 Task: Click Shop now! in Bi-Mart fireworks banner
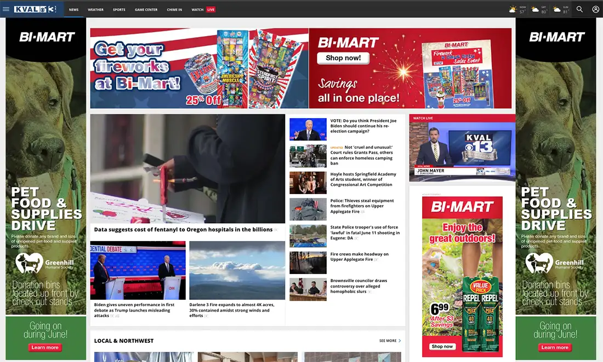(343, 58)
